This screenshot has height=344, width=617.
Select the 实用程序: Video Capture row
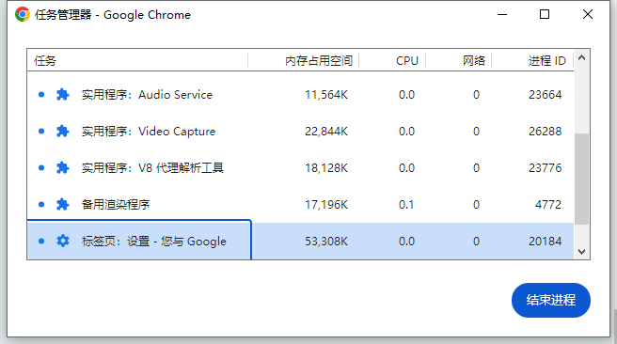tap(300, 131)
